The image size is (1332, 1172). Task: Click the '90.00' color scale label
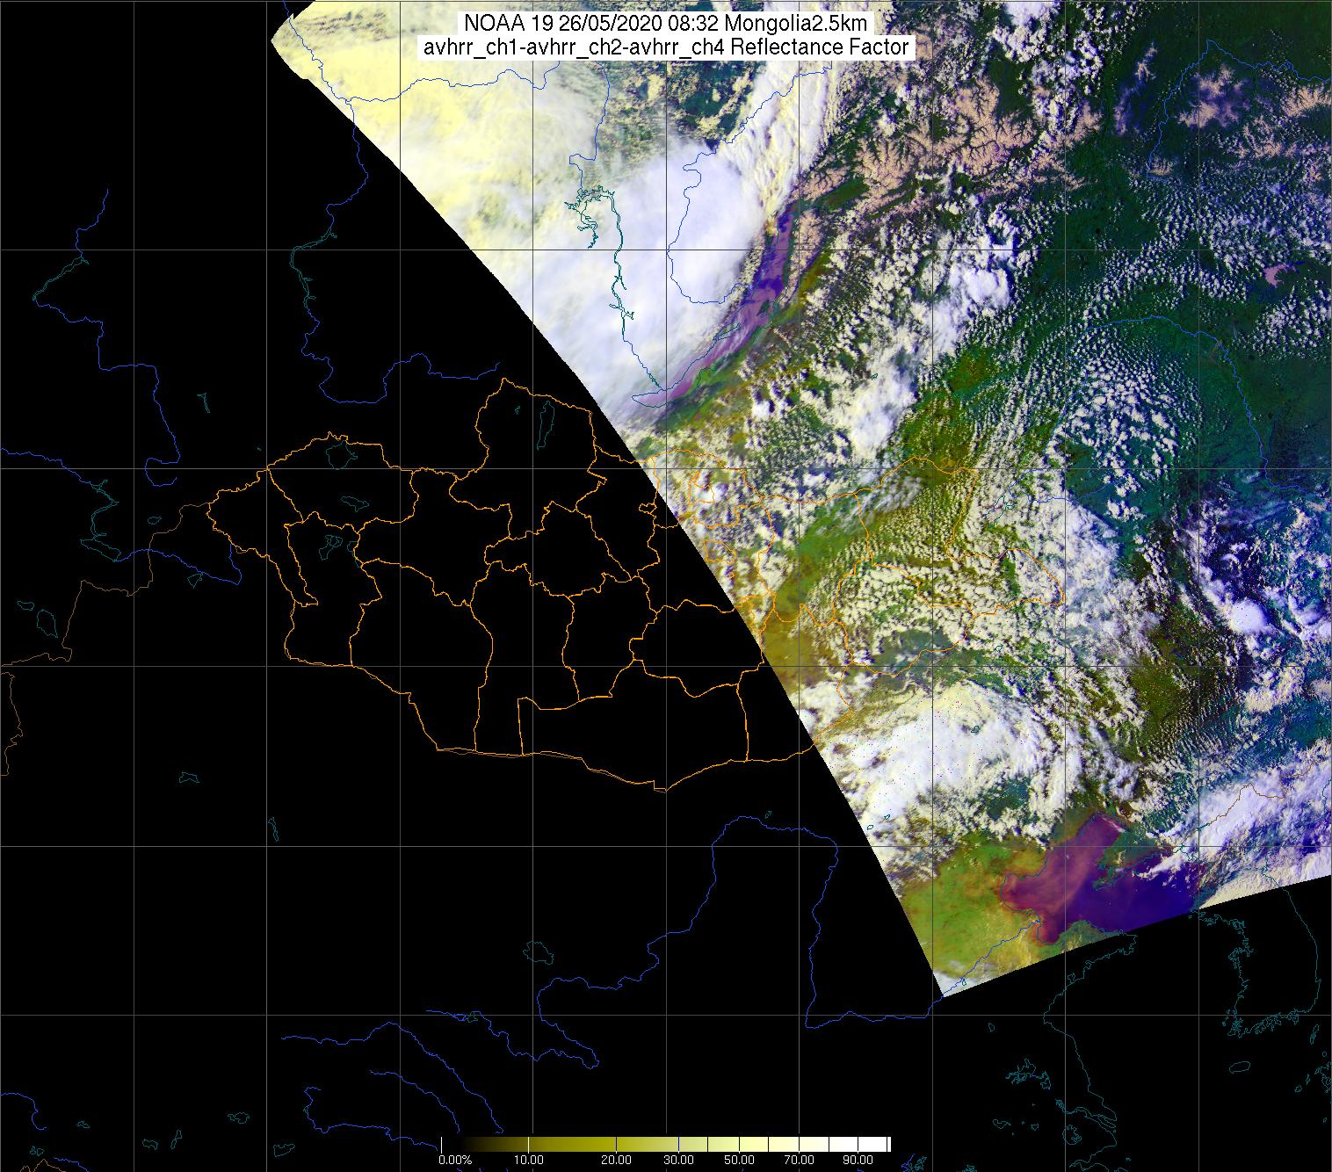click(859, 1161)
